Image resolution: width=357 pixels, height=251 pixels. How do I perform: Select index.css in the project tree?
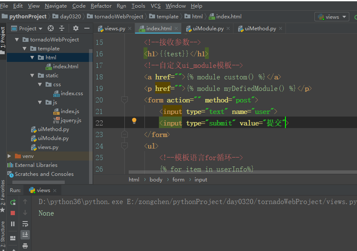coord(68,93)
